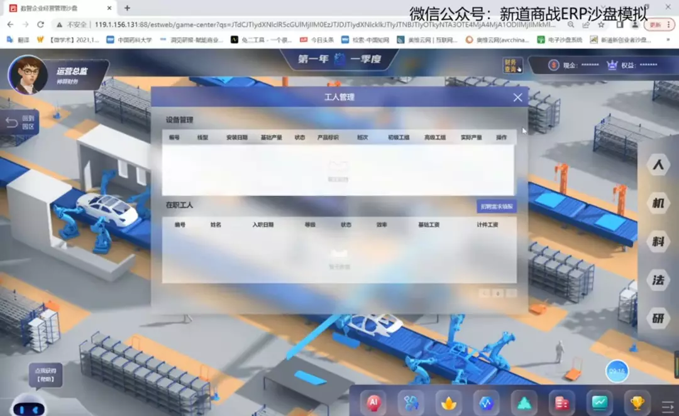Bookmark this page with the star icon
The width and height of the screenshot is (679, 416).
pos(601,25)
